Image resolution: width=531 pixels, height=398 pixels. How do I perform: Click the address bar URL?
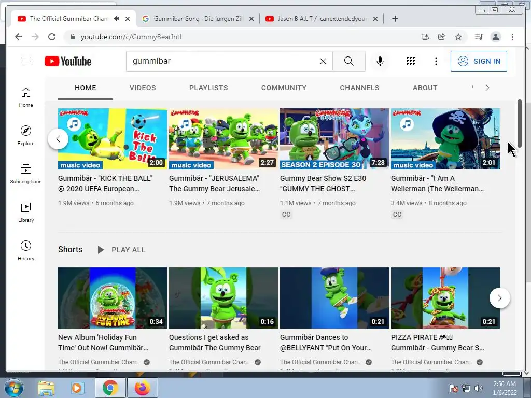pyautogui.click(x=131, y=37)
